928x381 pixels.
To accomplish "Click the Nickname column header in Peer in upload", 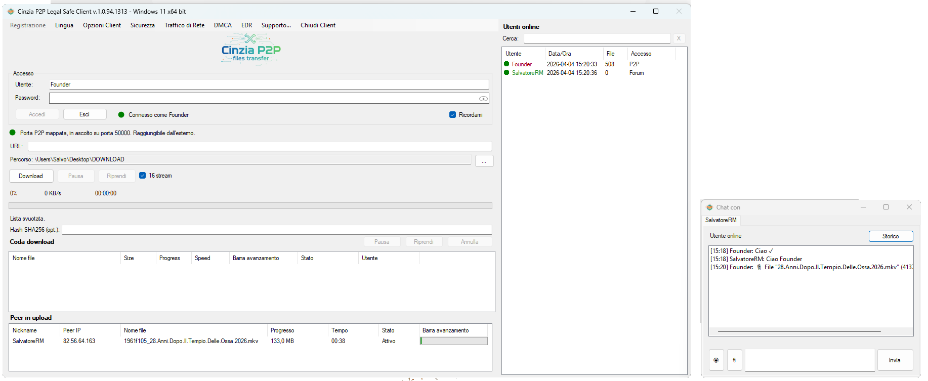I will pyautogui.click(x=34, y=330).
